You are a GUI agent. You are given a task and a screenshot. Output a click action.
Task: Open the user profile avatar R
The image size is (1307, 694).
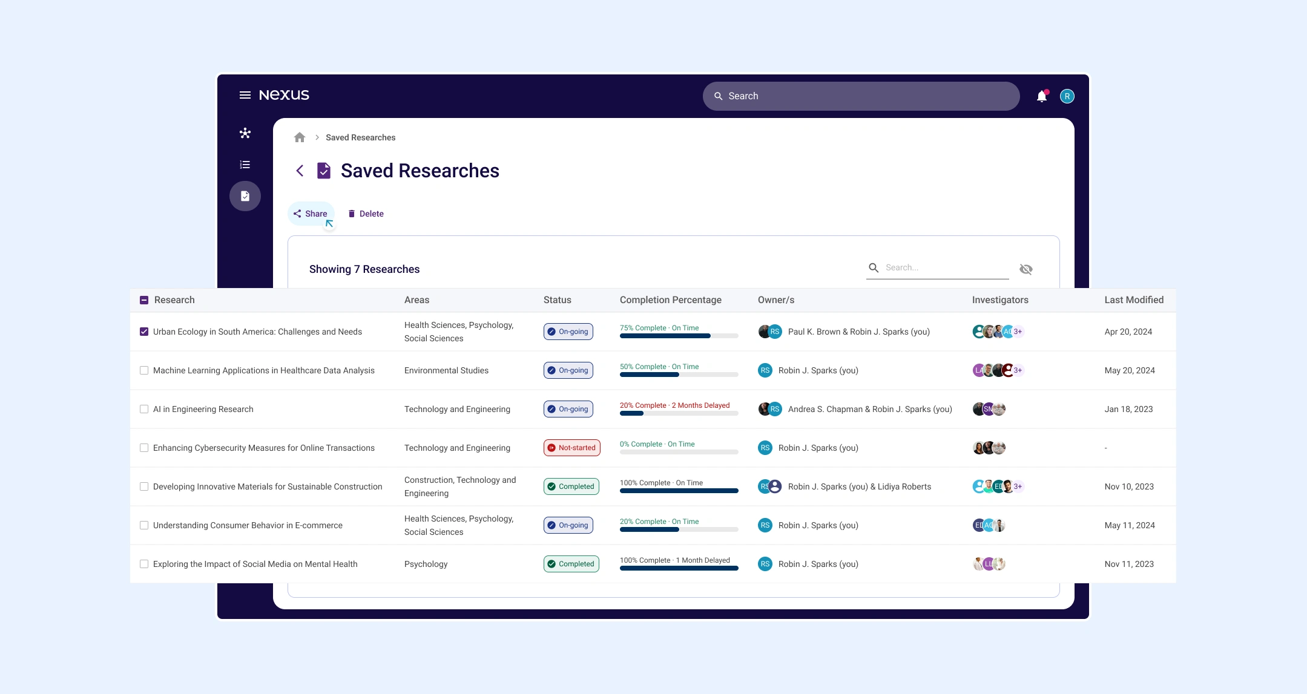[x=1067, y=96]
